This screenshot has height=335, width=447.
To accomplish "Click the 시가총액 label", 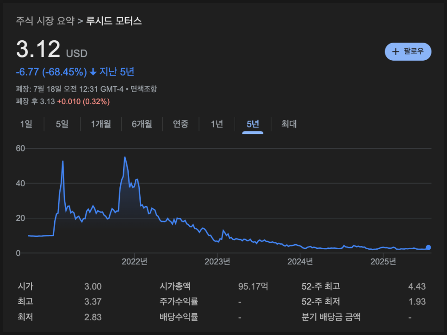I will pos(175,286).
